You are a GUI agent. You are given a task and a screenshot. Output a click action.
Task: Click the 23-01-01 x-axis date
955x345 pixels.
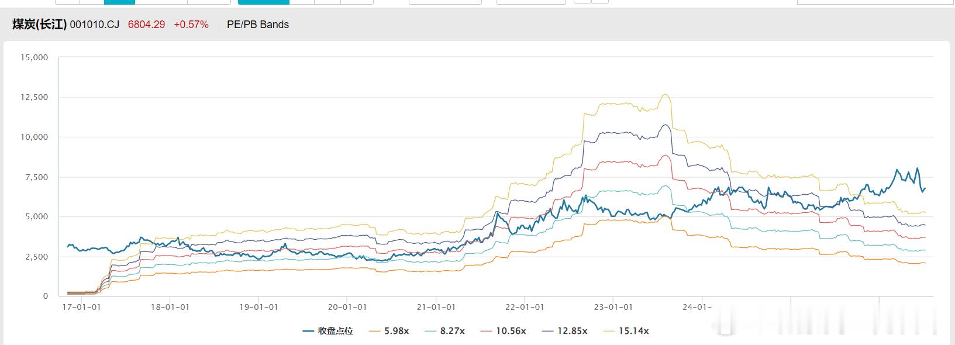[613, 307]
